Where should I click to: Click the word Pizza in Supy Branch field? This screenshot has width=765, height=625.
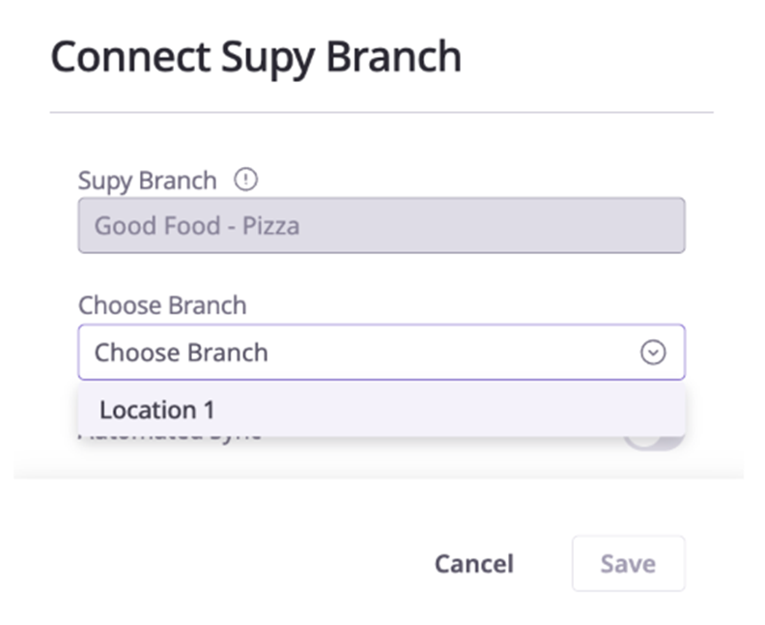[x=270, y=226]
